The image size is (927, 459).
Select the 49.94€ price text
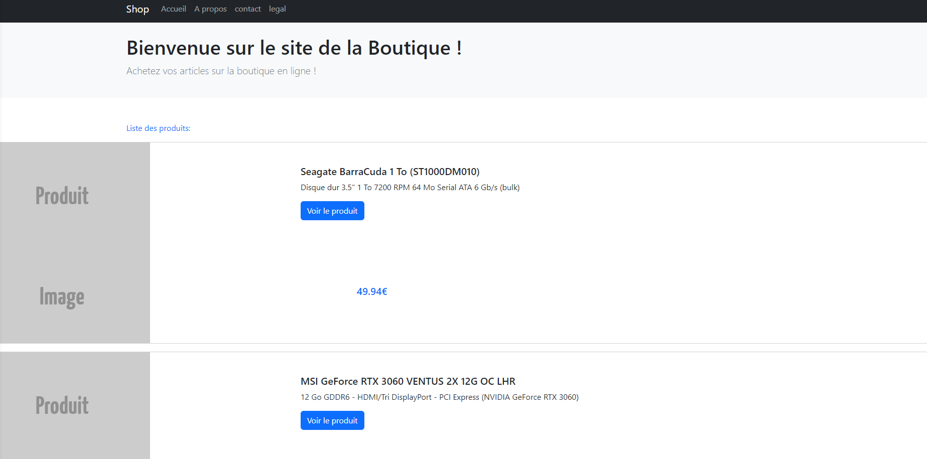tap(372, 291)
